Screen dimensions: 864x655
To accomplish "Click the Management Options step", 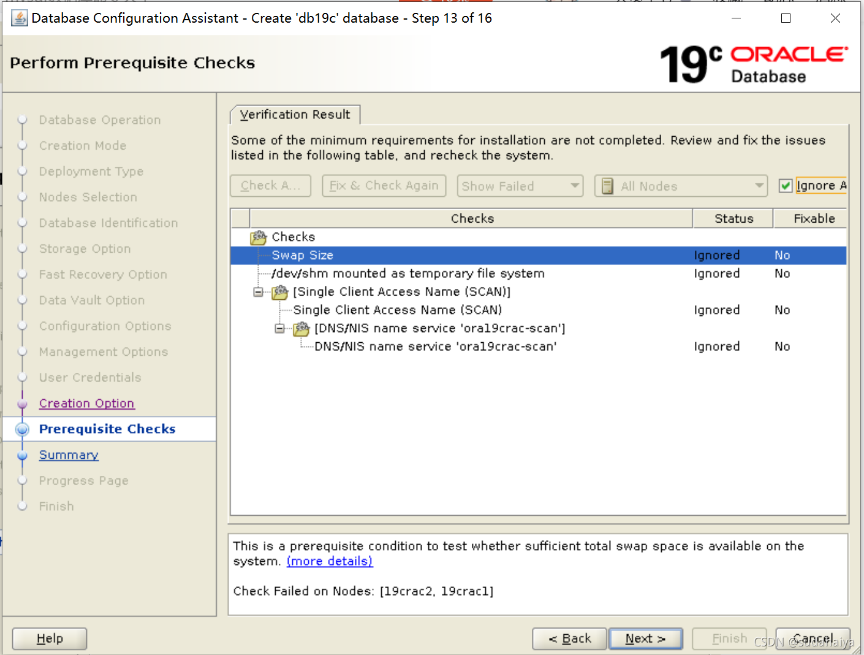I will coord(104,352).
